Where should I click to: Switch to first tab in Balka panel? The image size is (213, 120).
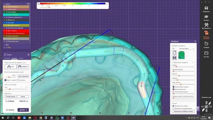pos(7,58)
